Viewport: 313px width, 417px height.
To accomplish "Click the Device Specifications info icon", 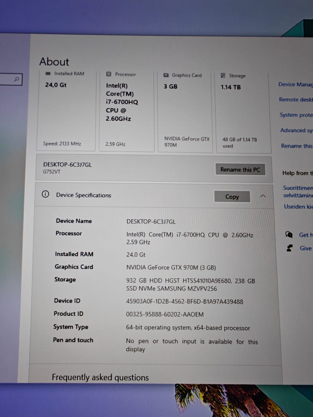I will 45,194.
